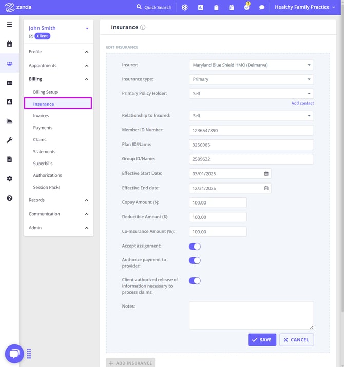This screenshot has height=367, width=344.
Task: Click the settings gear icon in sidebar
Action: point(9,179)
